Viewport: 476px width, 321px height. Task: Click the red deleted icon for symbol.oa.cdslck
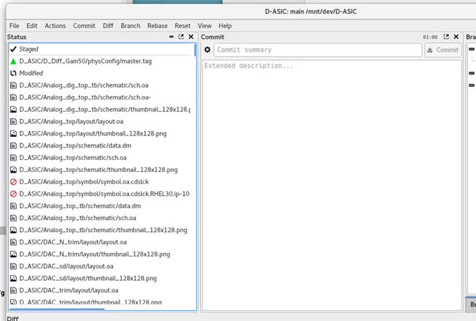point(14,182)
